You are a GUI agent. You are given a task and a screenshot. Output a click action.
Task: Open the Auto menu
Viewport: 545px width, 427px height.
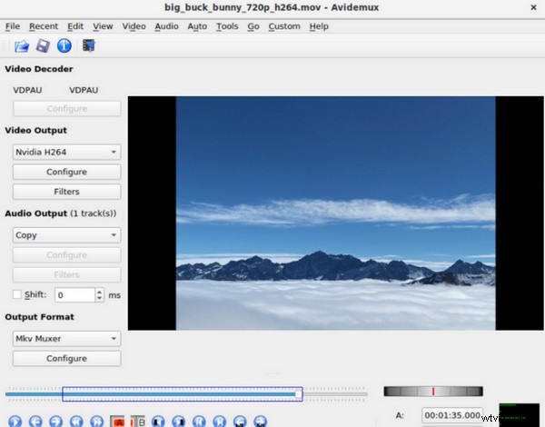(197, 26)
